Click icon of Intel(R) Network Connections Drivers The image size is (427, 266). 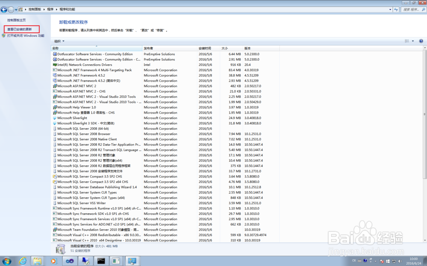(55, 65)
